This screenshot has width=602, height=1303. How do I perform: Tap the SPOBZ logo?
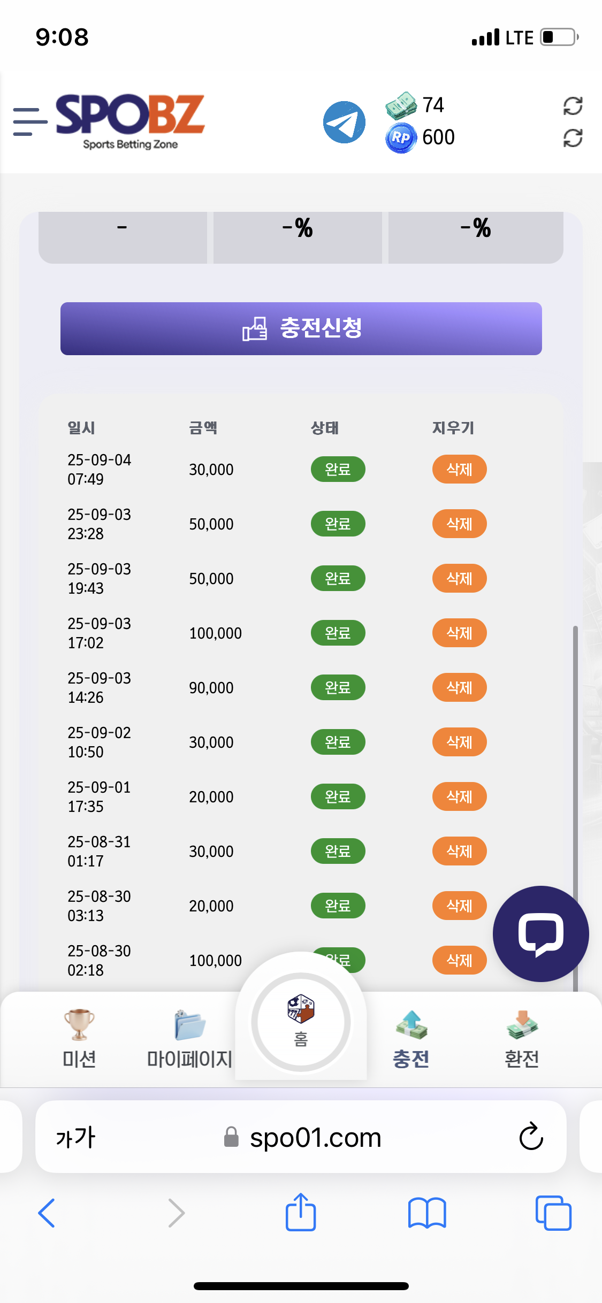point(131,121)
